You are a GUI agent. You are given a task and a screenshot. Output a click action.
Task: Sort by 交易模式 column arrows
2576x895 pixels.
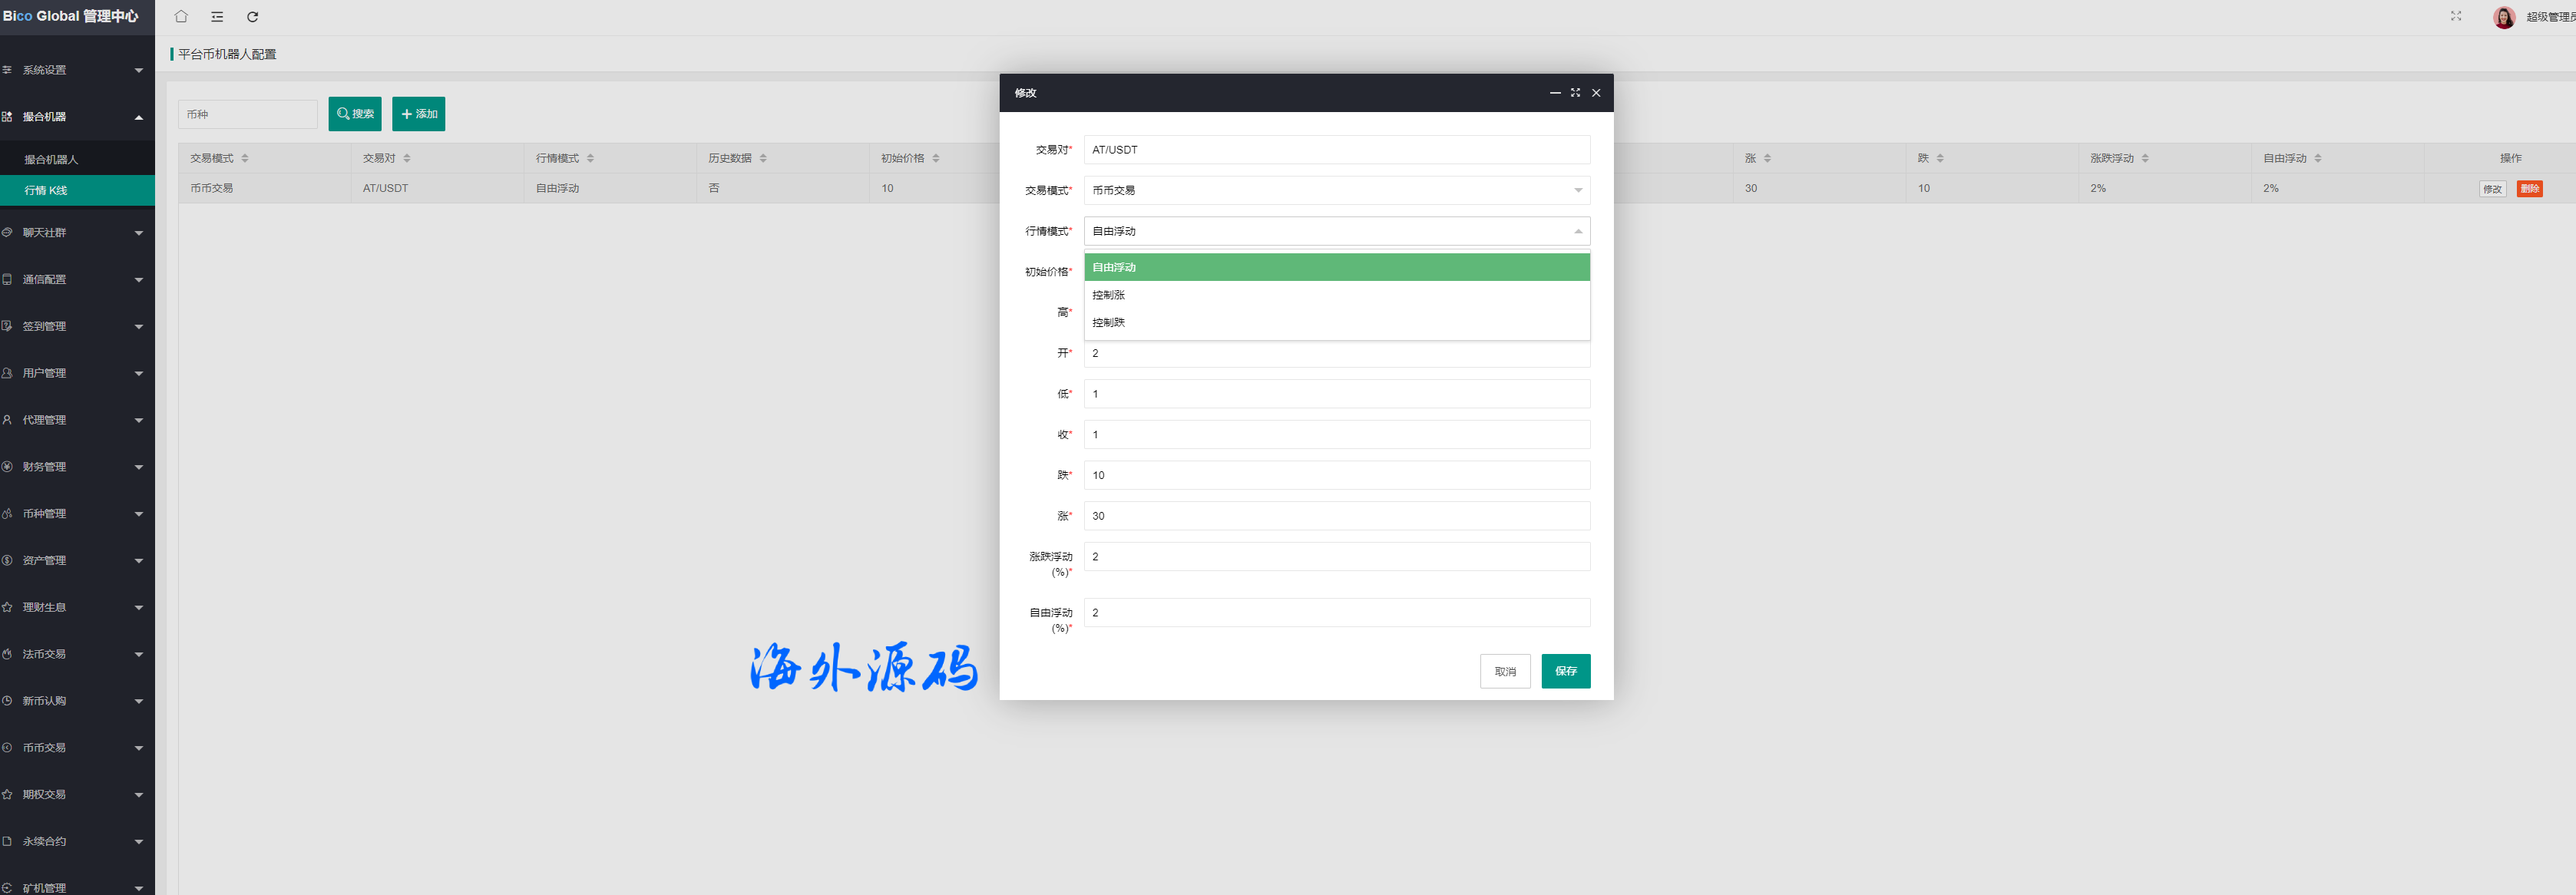click(245, 158)
